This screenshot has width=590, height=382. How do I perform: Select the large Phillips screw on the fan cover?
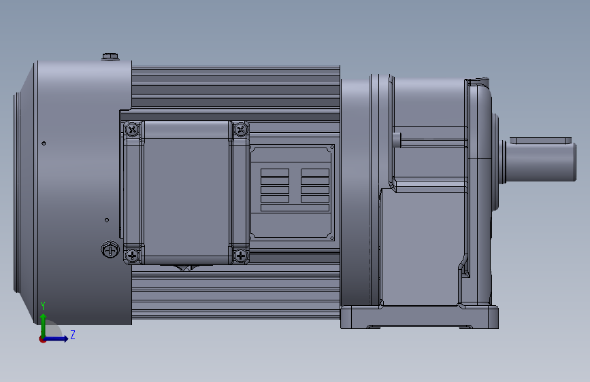(x=110, y=249)
